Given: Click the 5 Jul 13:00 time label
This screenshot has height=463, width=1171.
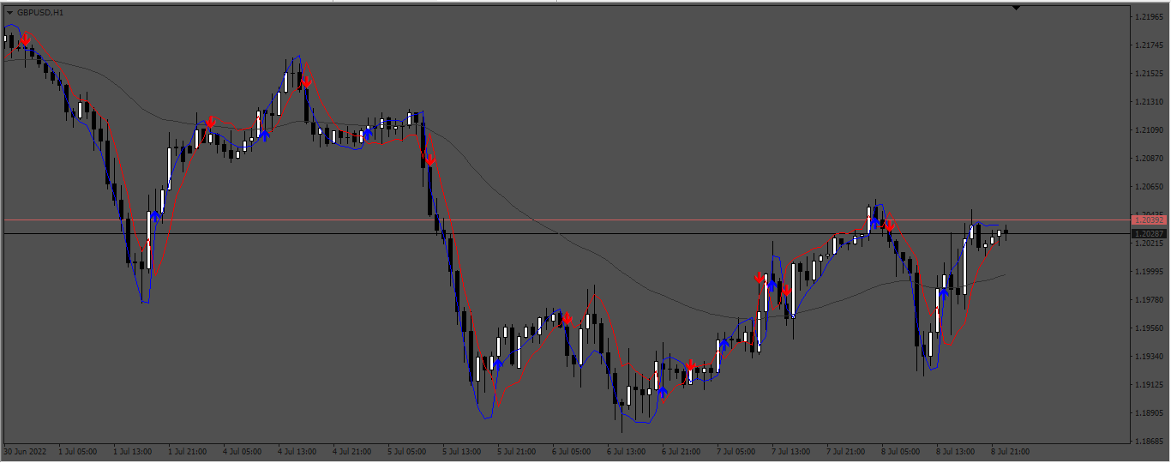Looking at the screenshot, I should click(x=463, y=451).
